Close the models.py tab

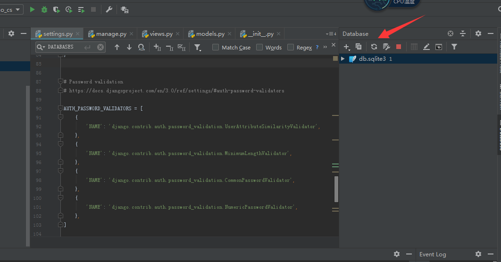[229, 34]
